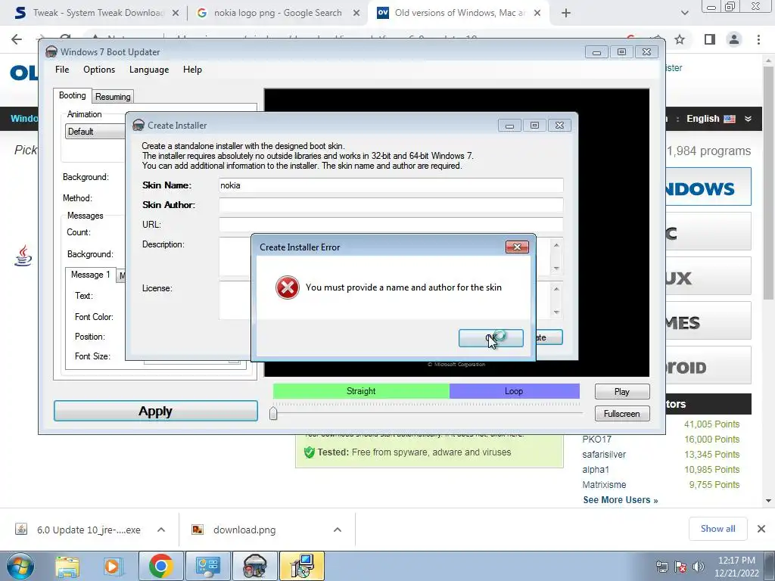This screenshot has width=775, height=581.
Task: Click the Skin Name input field
Action: click(x=391, y=185)
